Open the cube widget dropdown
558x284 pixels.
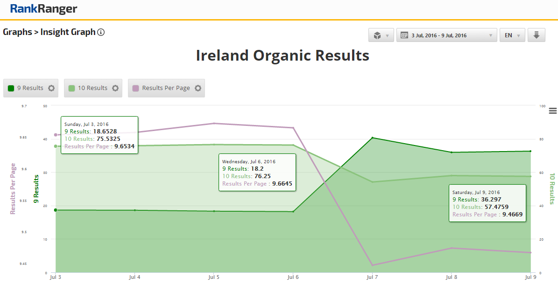coord(381,35)
